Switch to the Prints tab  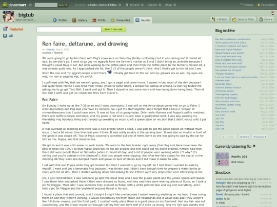tap(99, 20)
